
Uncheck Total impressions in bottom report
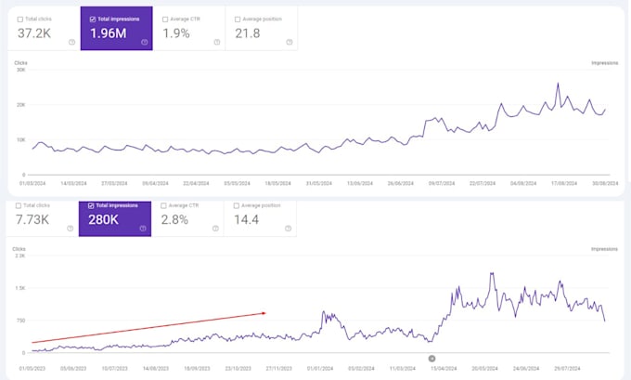(91, 205)
